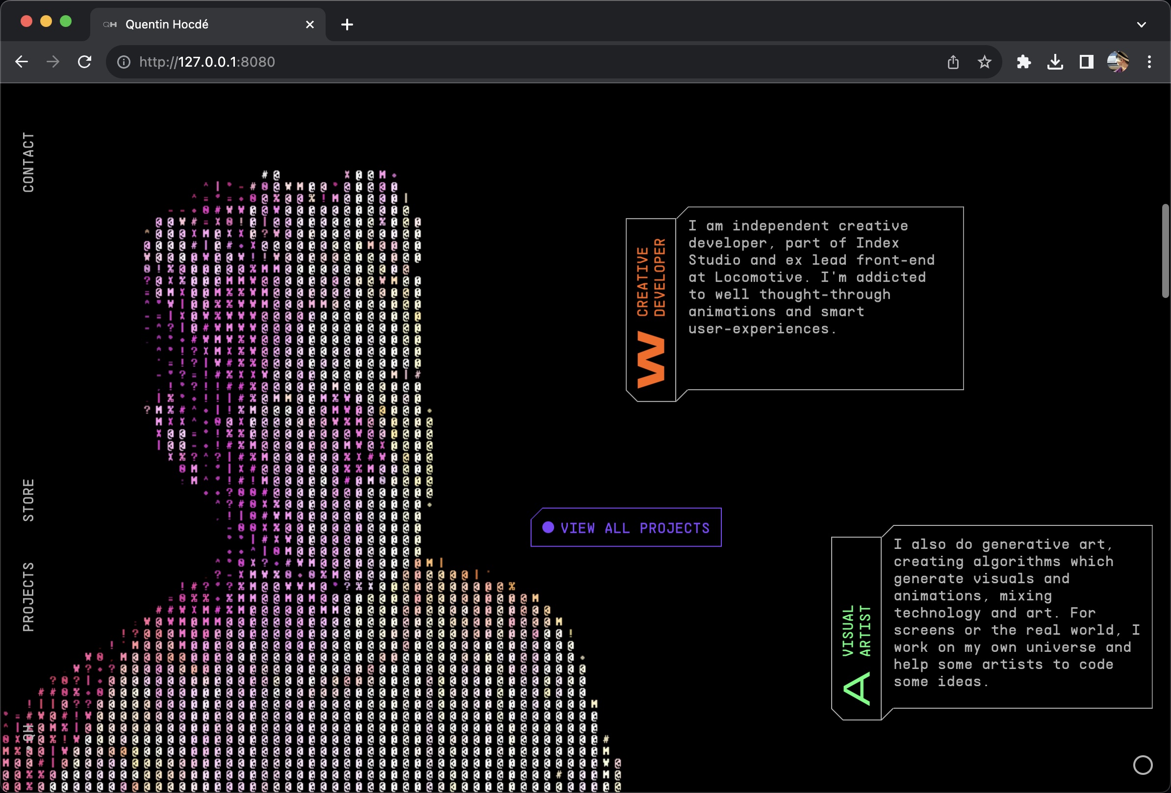The image size is (1171, 793).
Task: Open the Contact sidebar link
Action: coord(28,162)
